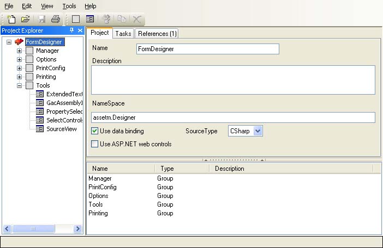
Task: Select the SourceView form icon in tree
Action: (x=40, y=129)
